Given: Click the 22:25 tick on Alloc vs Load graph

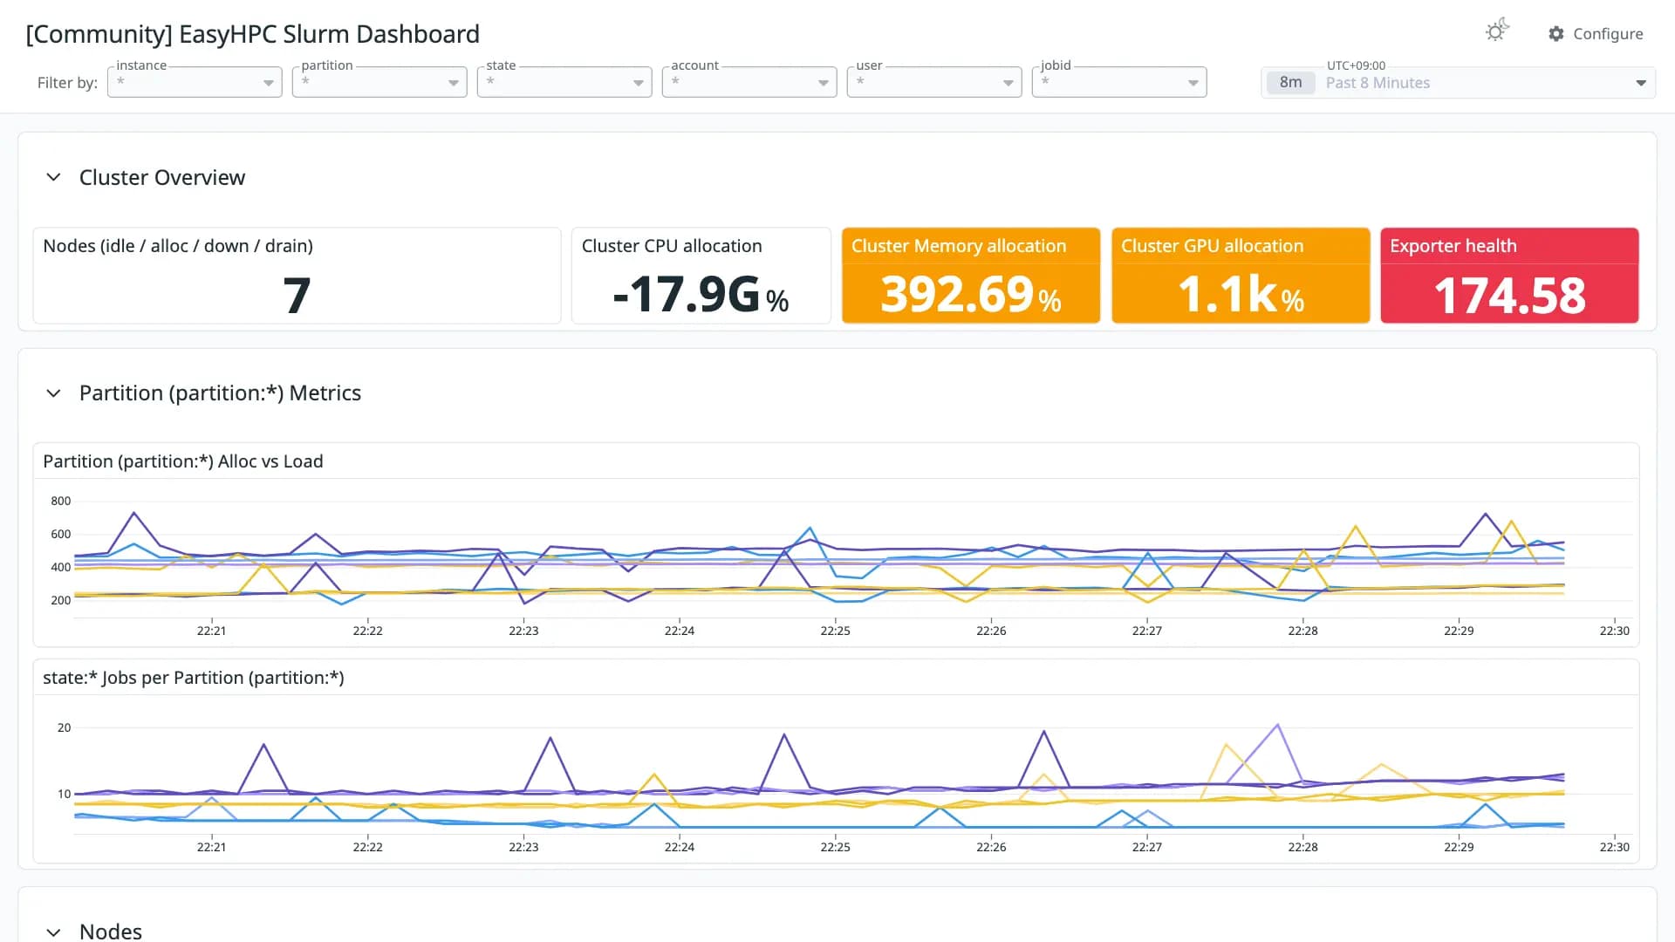Looking at the screenshot, I should (x=835, y=631).
